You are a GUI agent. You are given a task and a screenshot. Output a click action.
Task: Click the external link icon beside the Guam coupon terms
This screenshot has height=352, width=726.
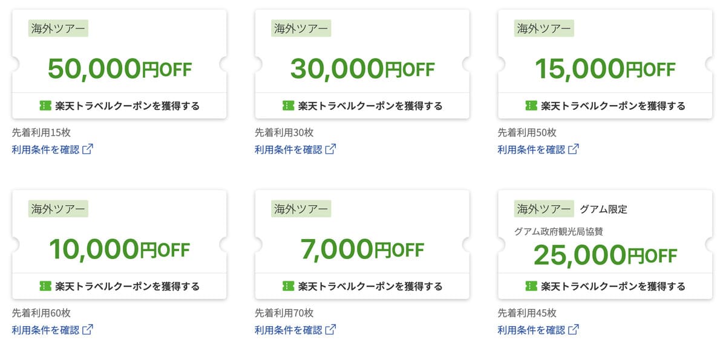pyautogui.click(x=574, y=328)
